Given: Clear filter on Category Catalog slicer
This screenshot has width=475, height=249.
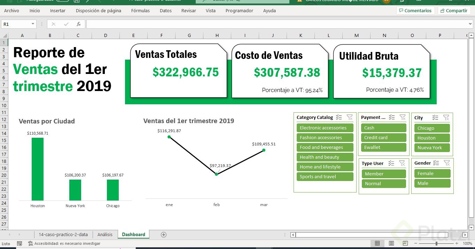Looking at the screenshot, I should [350, 118].
